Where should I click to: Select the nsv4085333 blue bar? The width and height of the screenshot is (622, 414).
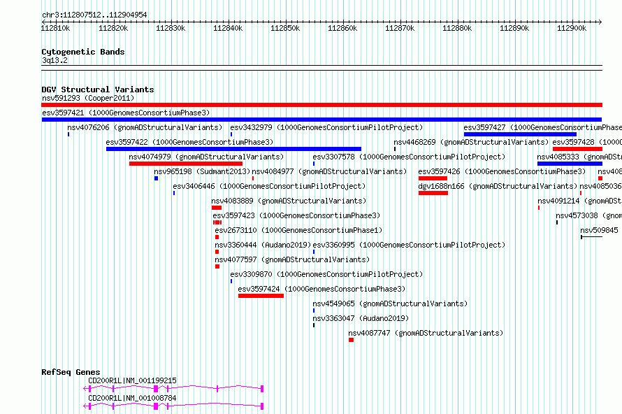[x=570, y=164]
